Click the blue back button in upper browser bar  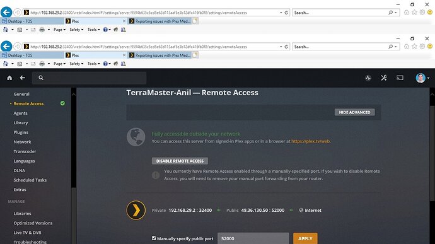(x=6, y=12)
